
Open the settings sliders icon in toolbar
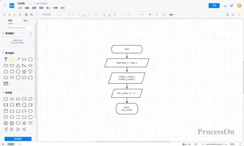[233, 14]
